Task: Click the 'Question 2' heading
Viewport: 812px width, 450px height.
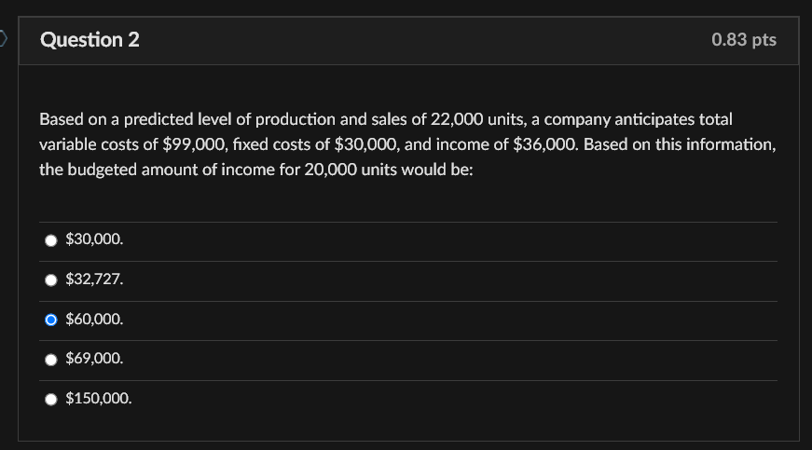Action: point(89,40)
